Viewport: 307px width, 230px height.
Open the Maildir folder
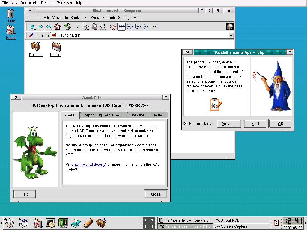point(56,49)
